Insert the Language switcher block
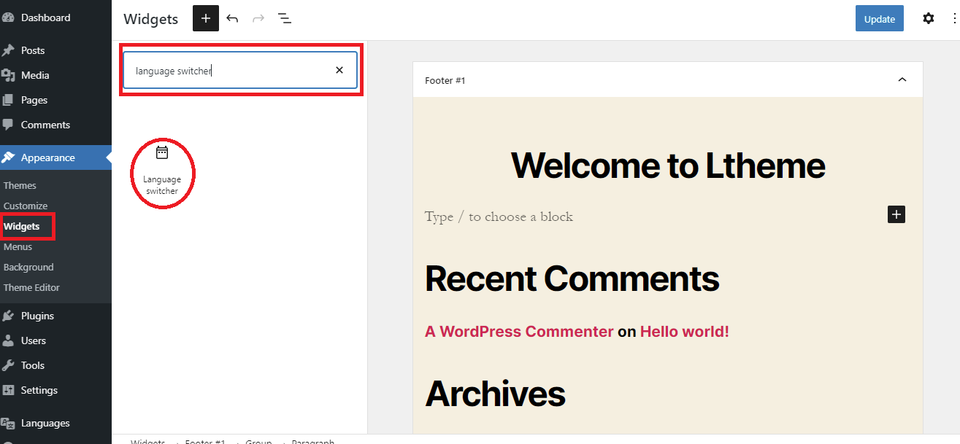The width and height of the screenshot is (960, 444). [162, 171]
